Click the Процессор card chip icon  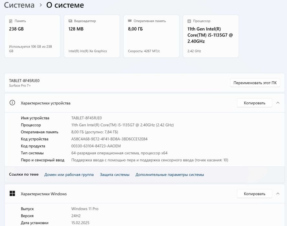coord(189,21)
